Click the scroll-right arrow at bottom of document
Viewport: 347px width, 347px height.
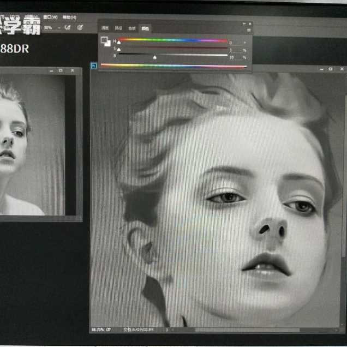click(x=337, y=330)
